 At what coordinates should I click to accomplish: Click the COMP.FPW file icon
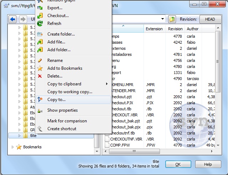(107, 145)
